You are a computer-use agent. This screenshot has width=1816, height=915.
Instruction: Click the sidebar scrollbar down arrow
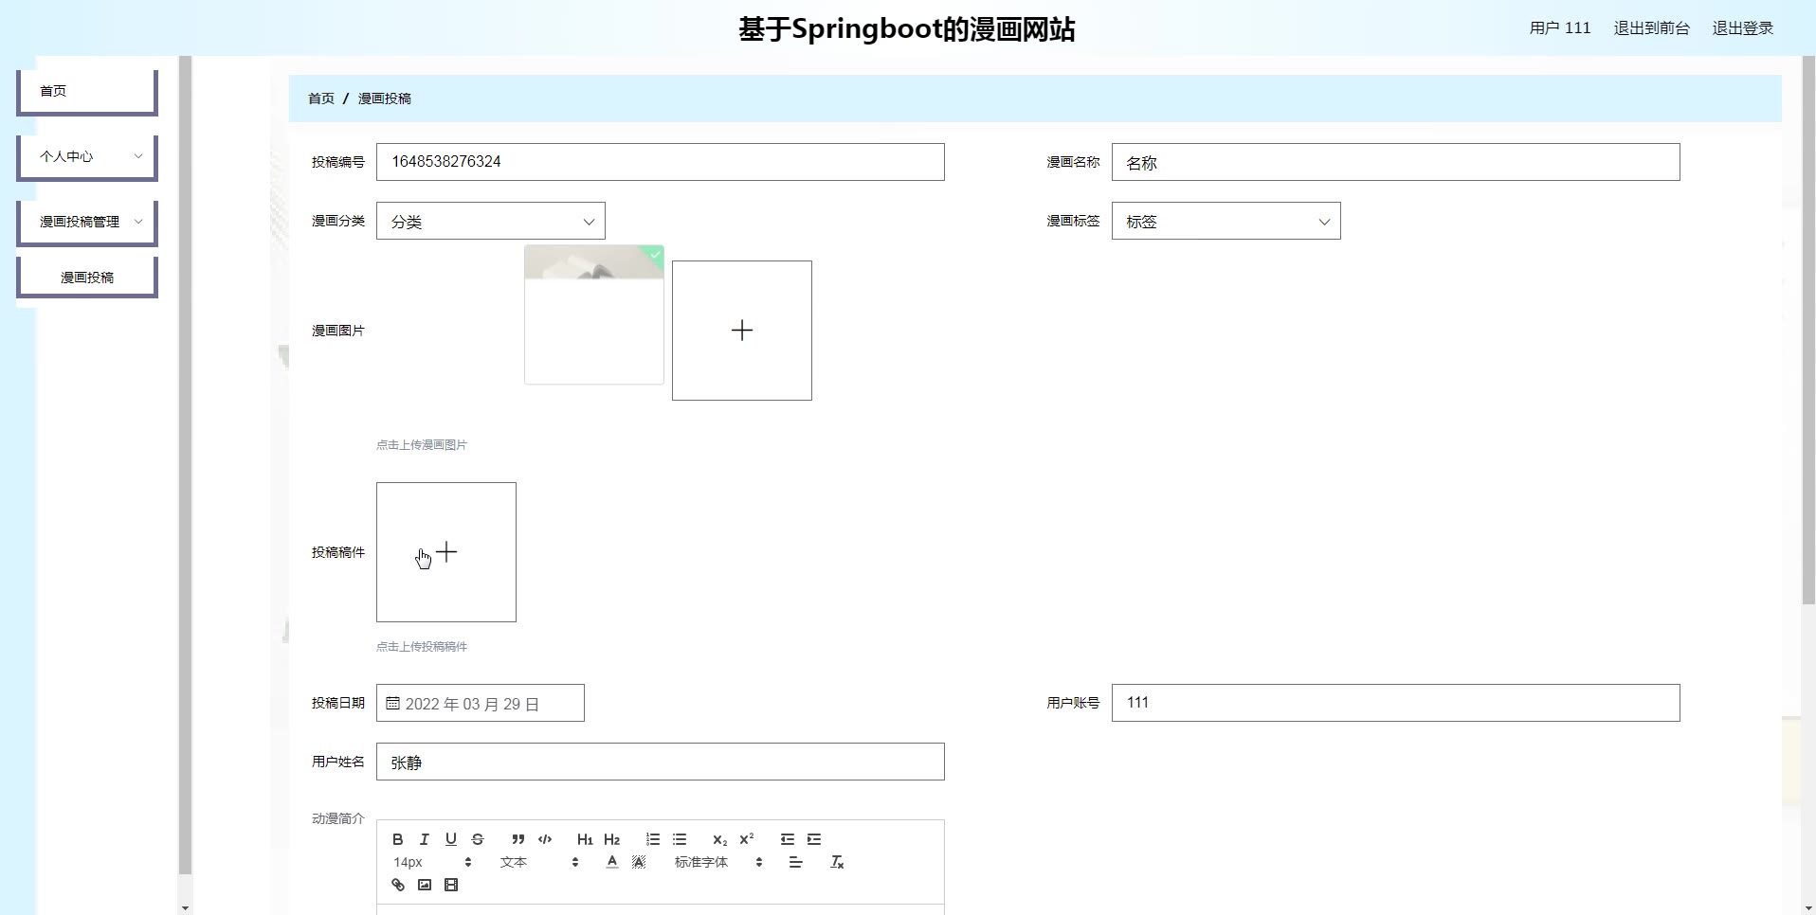185,907
